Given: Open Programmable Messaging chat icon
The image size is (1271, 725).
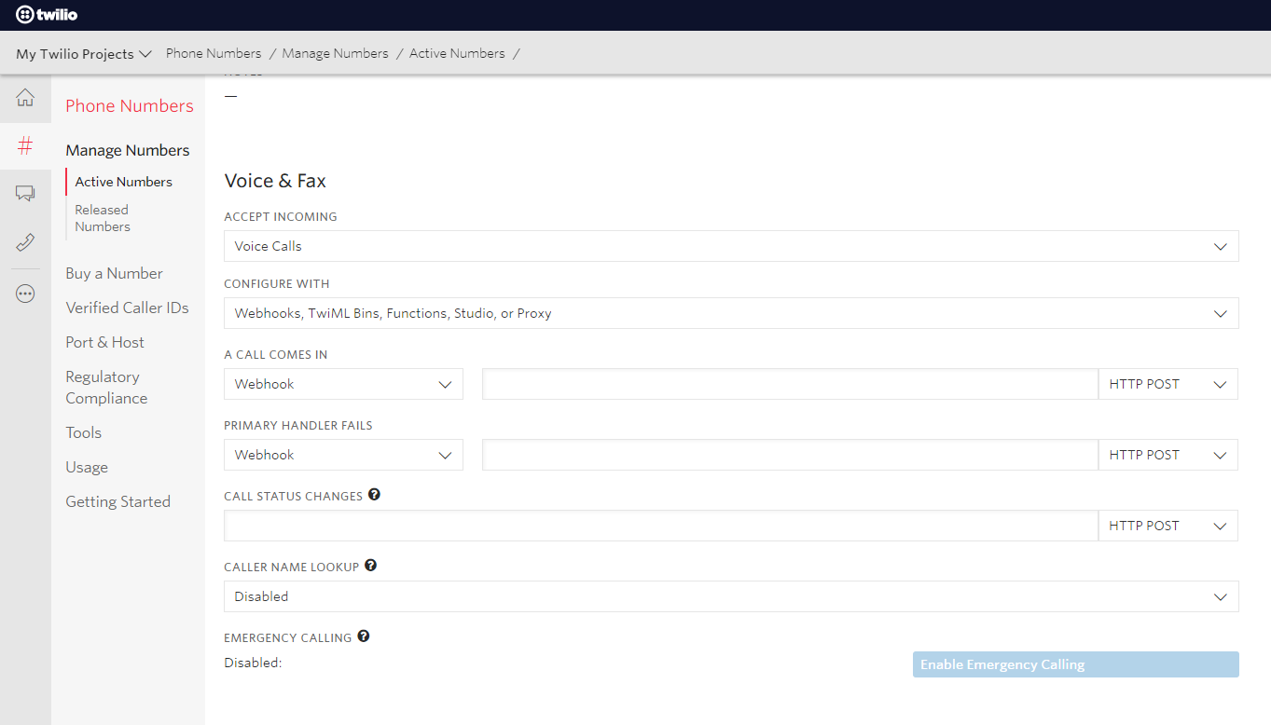Looking at the screenshot, I should tap(25, 194).
